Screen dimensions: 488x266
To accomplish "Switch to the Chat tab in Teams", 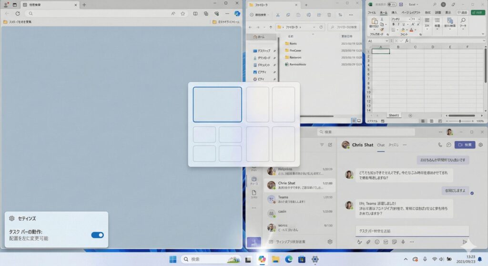I will pos(381,145).
